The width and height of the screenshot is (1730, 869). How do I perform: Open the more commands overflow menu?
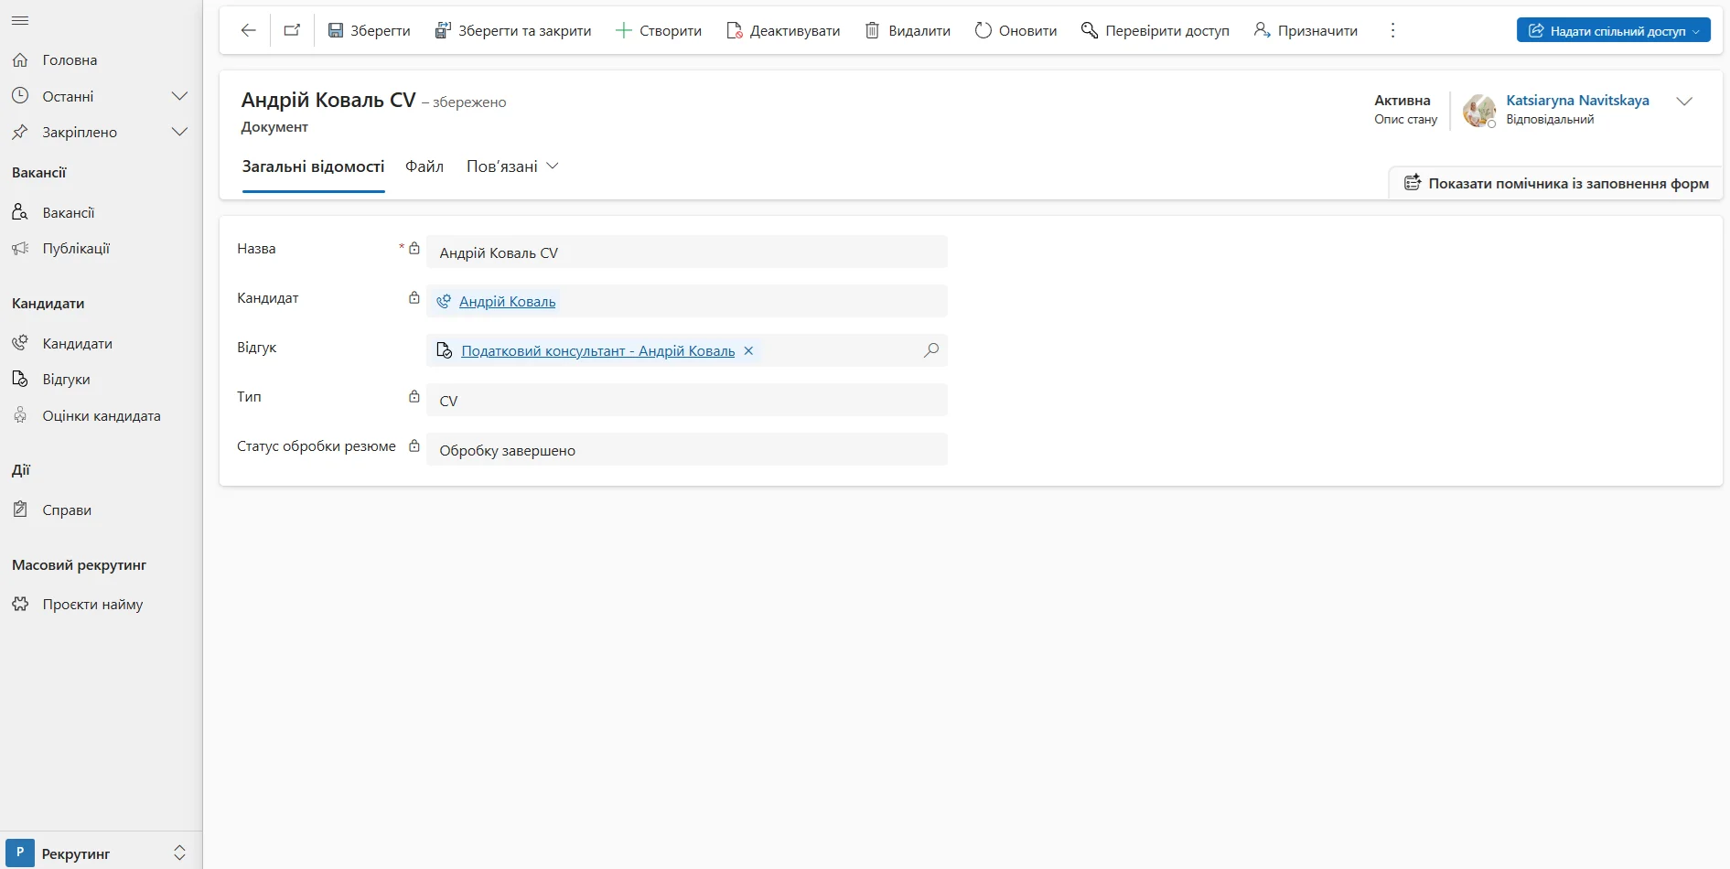coord(1392,30)
